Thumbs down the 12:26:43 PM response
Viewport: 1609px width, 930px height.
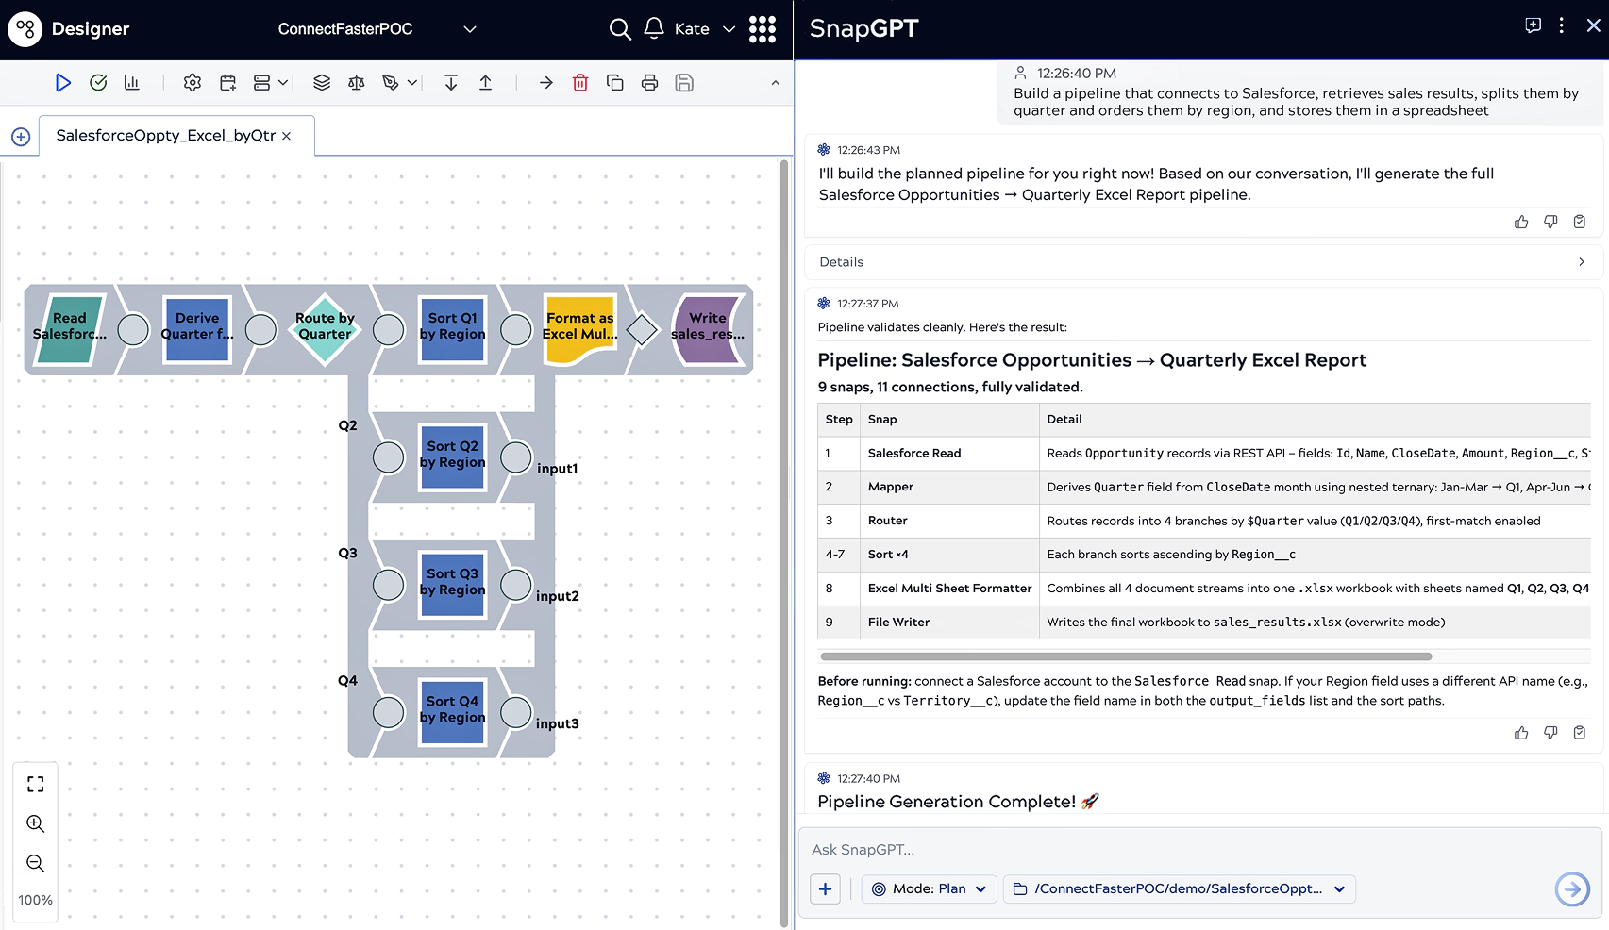[1550, 222]
